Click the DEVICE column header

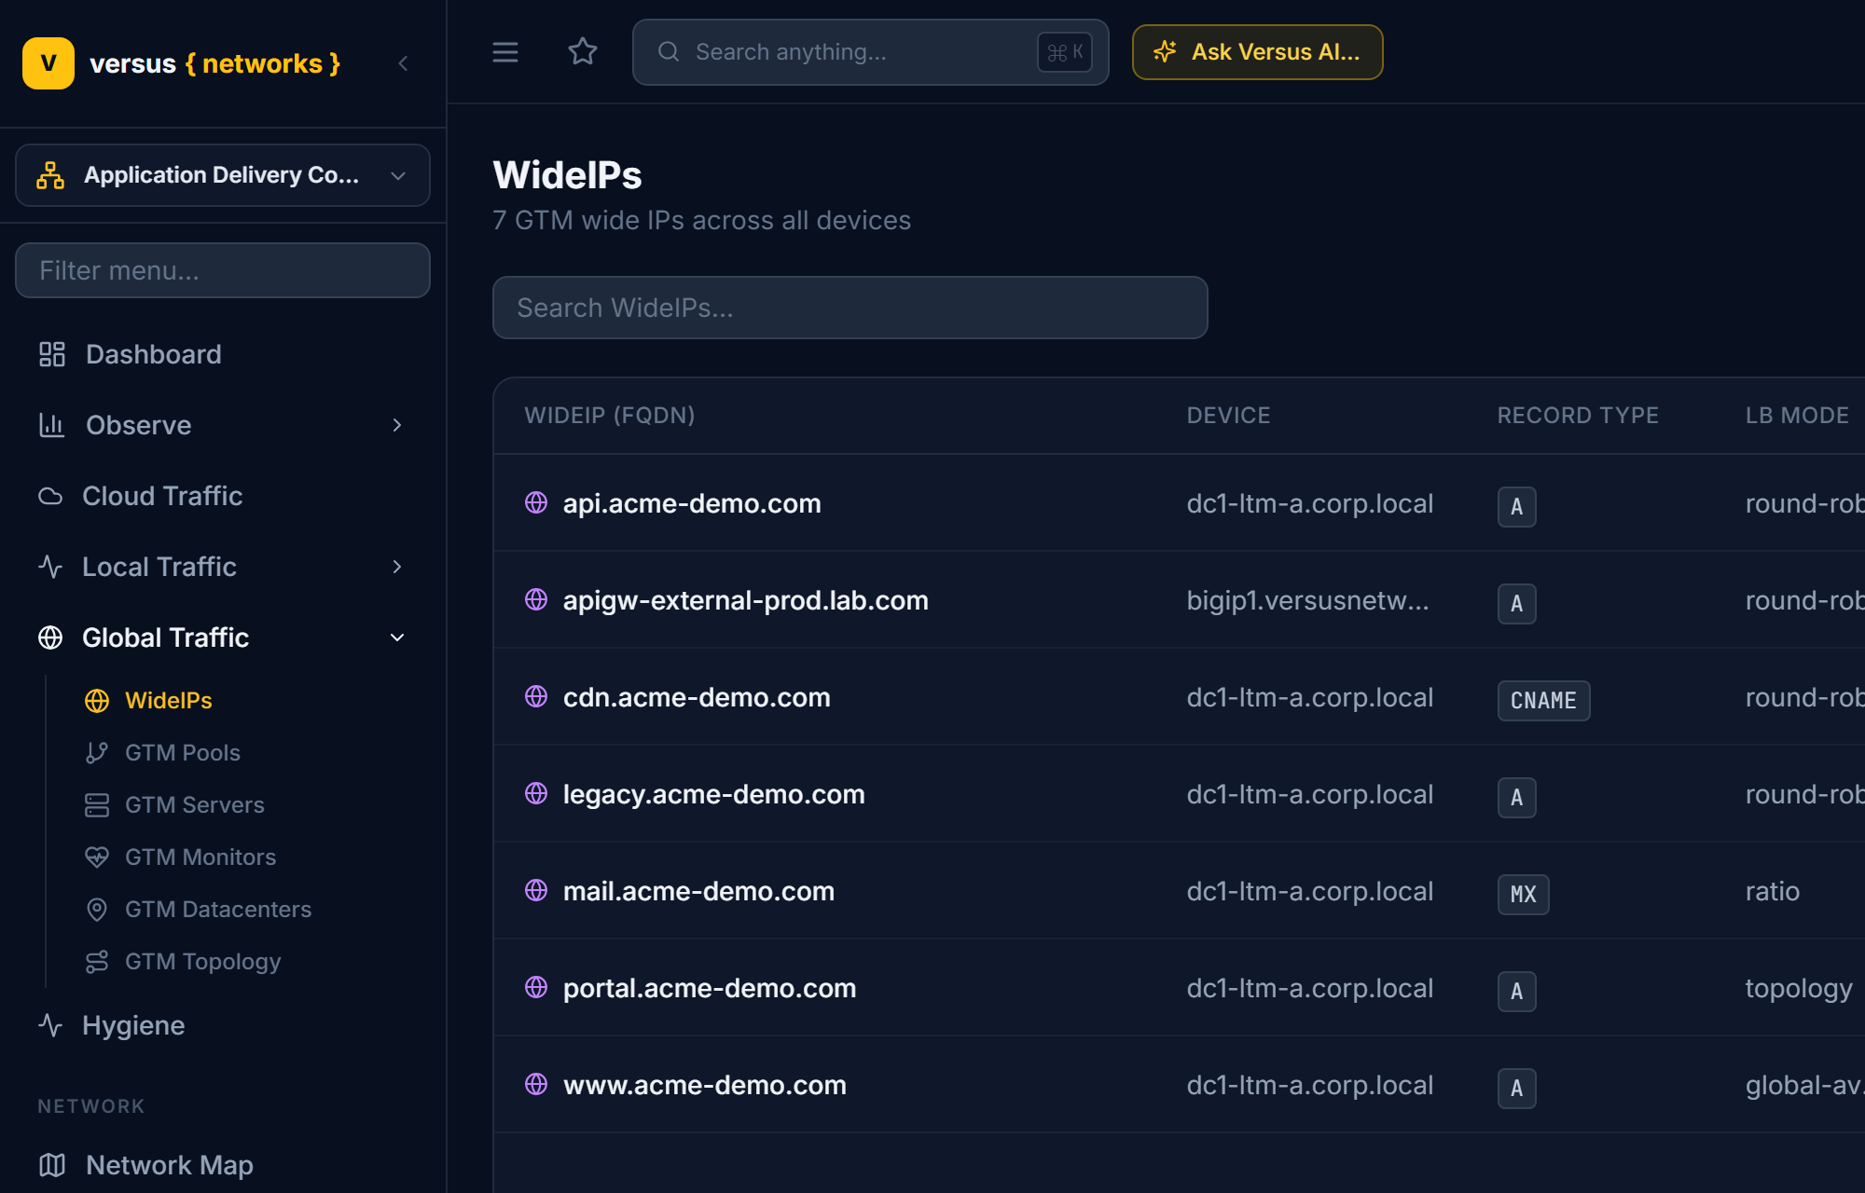point(1228,416)
